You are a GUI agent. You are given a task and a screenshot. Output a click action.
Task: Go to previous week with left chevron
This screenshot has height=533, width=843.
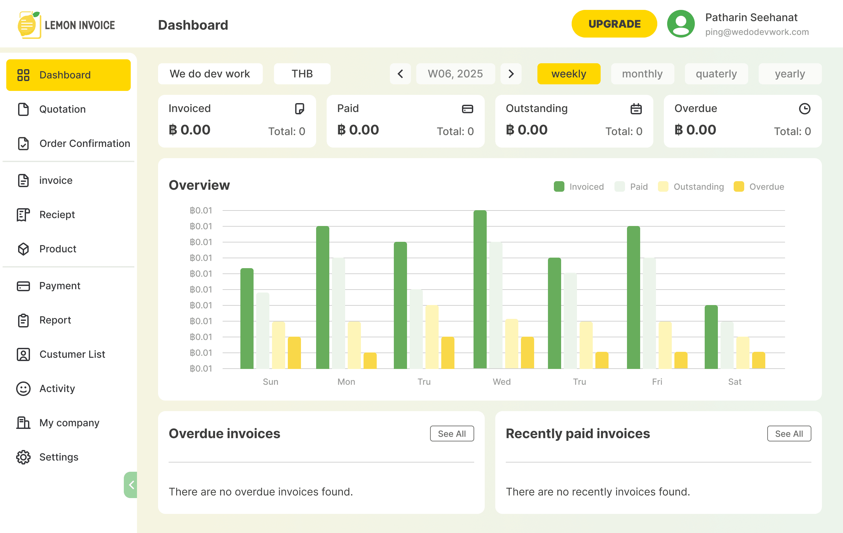click(400, 74)
